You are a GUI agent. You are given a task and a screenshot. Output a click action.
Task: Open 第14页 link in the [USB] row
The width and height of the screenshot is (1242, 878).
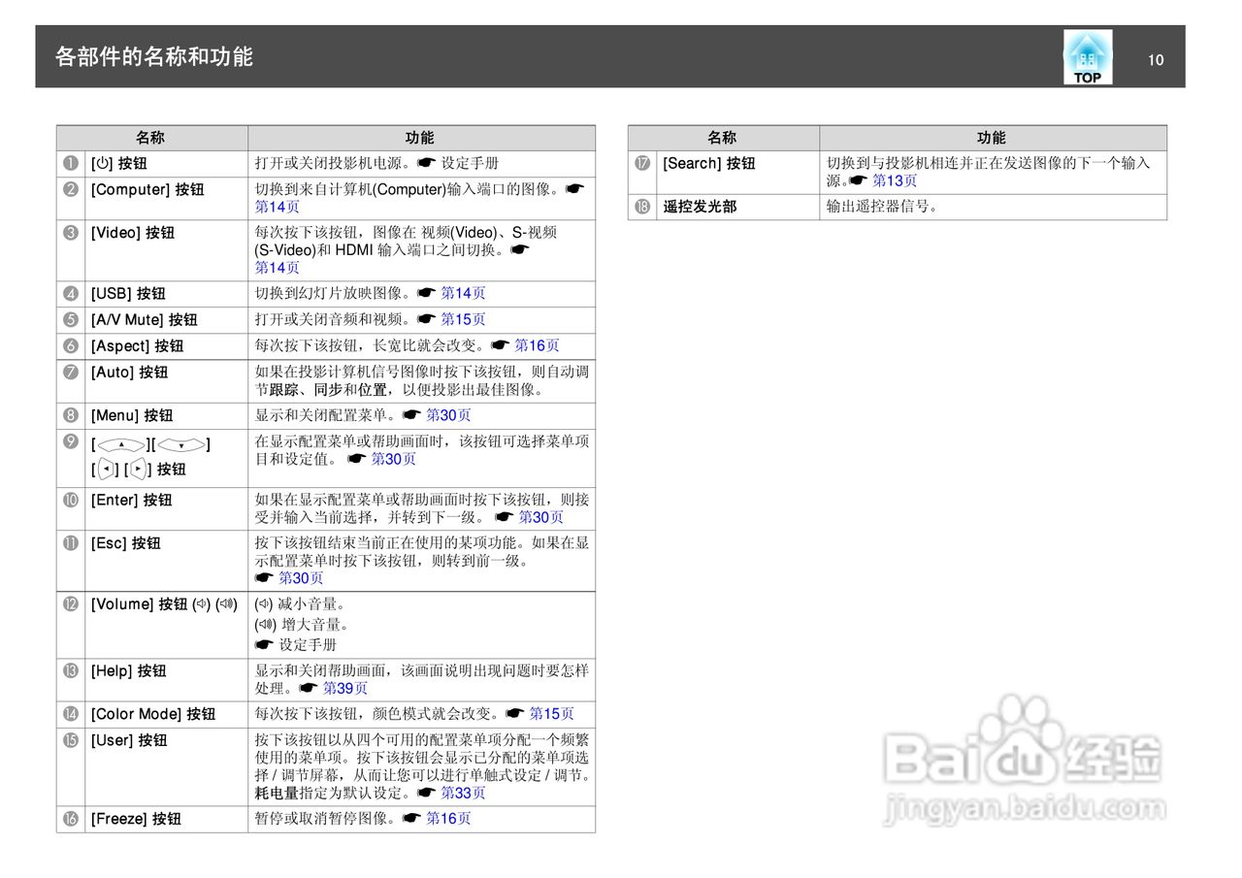(464, 293)
